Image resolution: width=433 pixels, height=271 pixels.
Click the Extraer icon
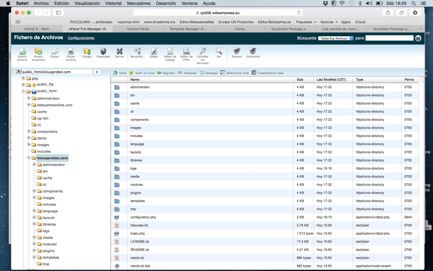pos(237,52)
